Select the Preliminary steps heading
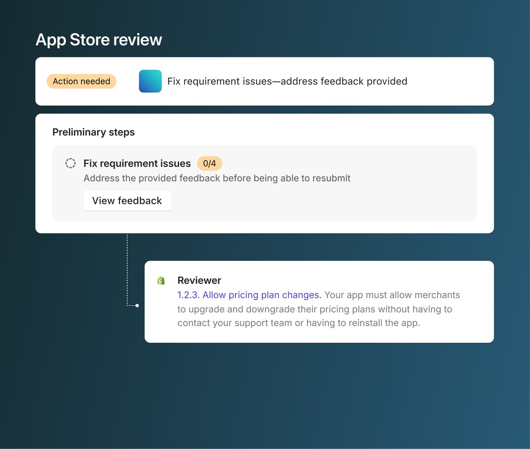The width and height of the screenshot is (530, 449). coord(94,132)
